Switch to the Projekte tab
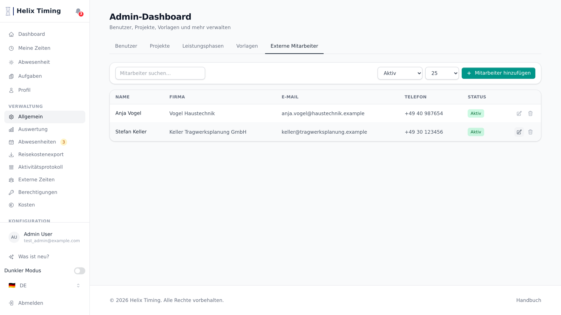 pyautogui.click(x=160, y=46)
